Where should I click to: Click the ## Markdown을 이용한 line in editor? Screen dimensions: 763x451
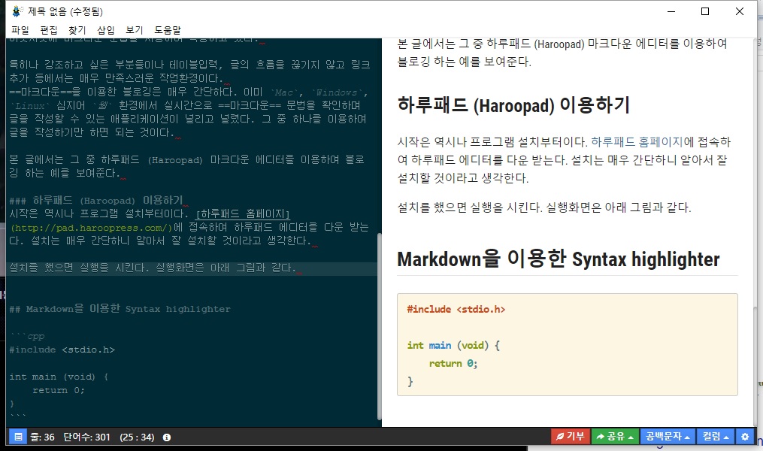point(120,308)
